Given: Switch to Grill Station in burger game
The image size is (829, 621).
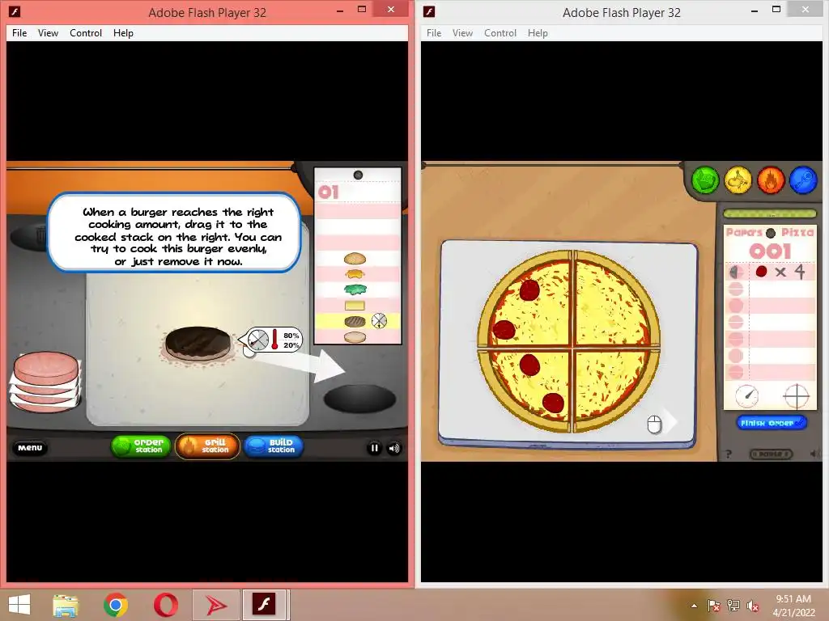Looking at the screenshot, I should click(x=207, y=446).
